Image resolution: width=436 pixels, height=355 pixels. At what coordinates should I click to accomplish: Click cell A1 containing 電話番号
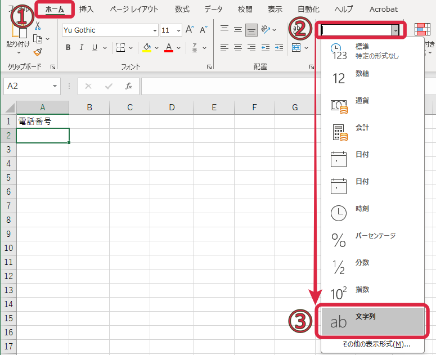click(43, 122)
